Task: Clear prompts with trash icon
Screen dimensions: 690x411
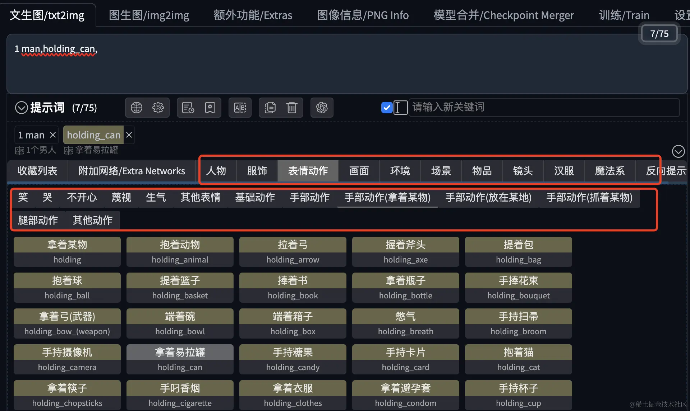Action: (292, 108)
